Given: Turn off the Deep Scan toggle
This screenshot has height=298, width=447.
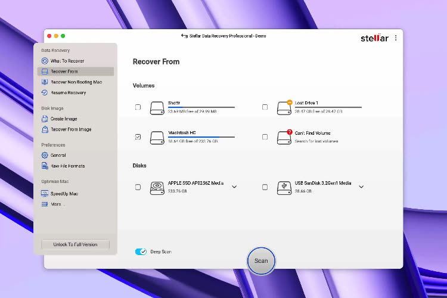Looking at the screenshot, I should 141,252.
